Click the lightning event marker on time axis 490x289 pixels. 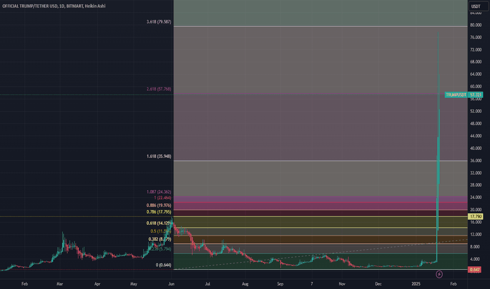coord(439,274)
